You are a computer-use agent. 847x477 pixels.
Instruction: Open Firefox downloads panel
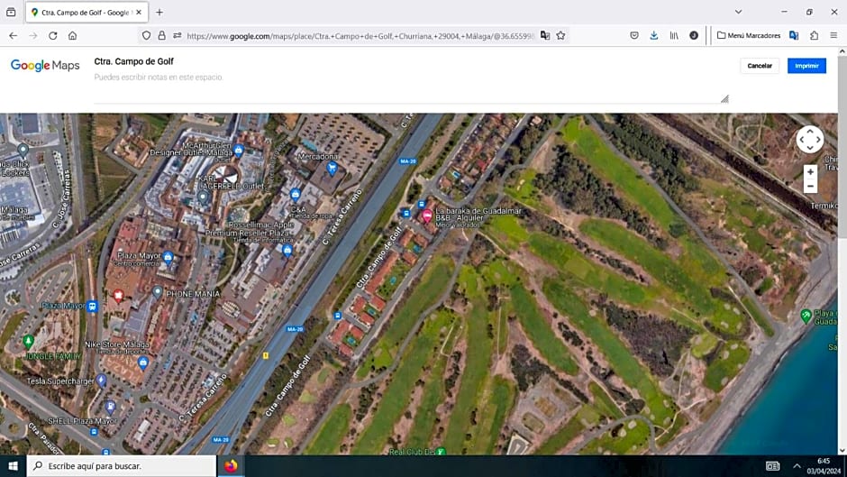tap(654, 36)
